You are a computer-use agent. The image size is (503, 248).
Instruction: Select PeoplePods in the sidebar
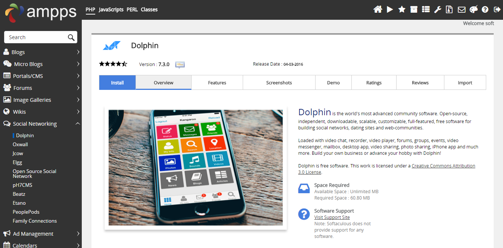(x=26, y=212)
